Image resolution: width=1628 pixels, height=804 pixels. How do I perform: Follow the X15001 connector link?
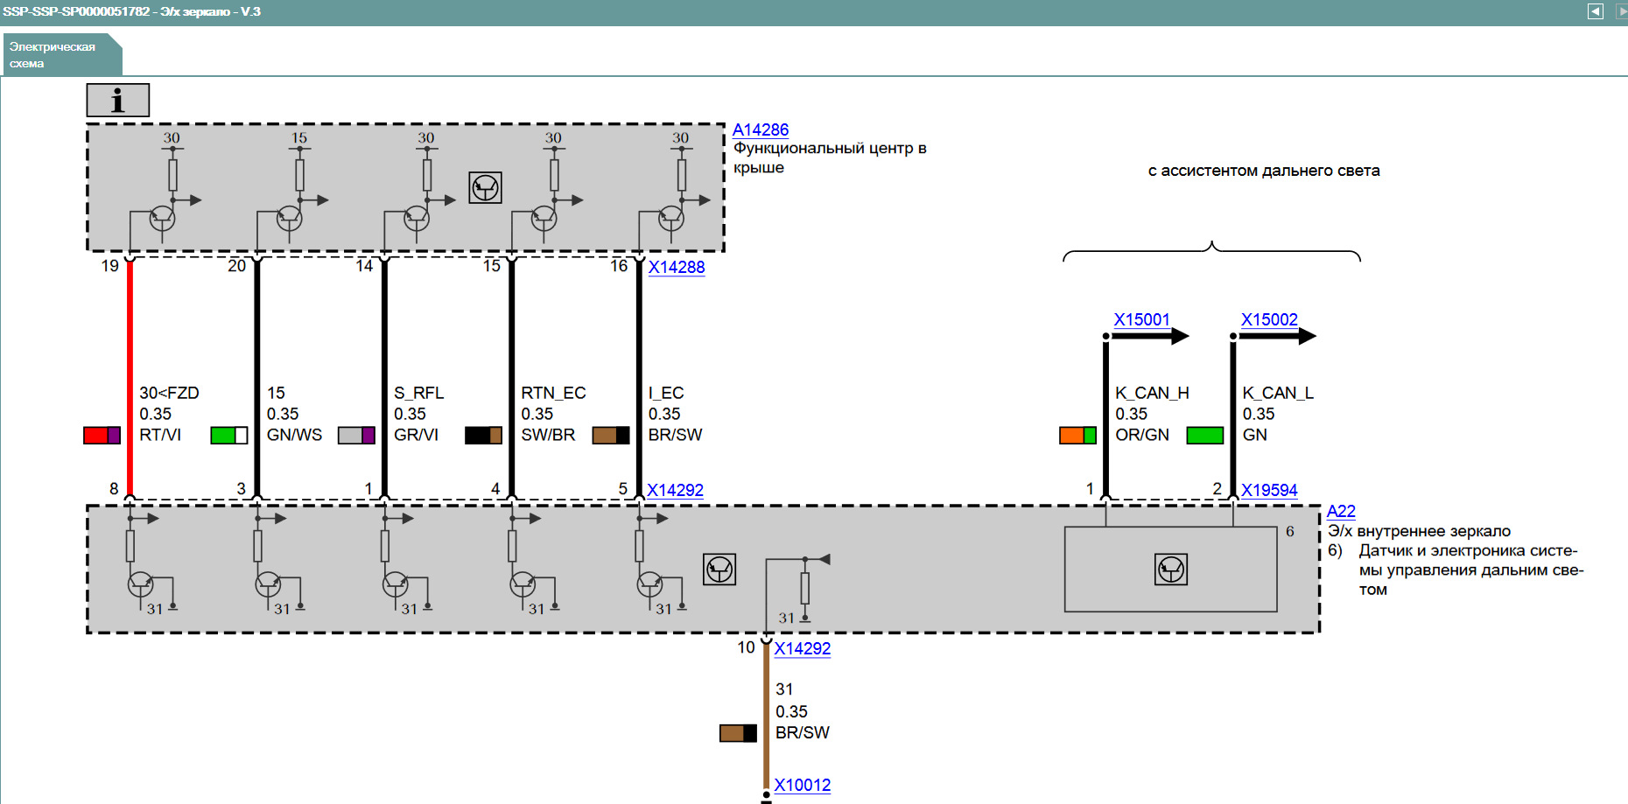1141,319
